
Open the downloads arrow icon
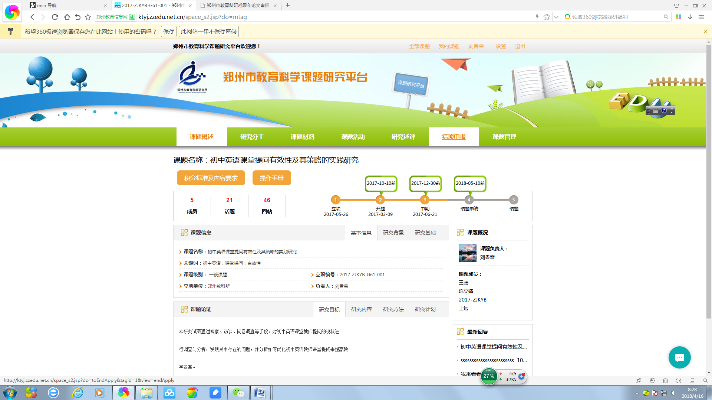click(690, 17)
